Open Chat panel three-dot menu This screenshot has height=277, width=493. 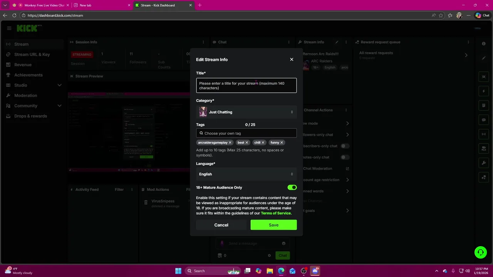pos(288,42)
